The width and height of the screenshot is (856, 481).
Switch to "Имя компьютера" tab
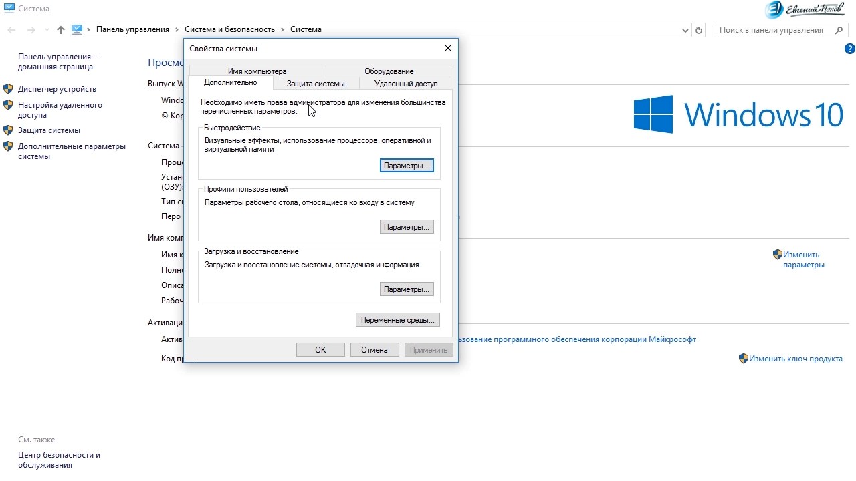pos(257,71)
